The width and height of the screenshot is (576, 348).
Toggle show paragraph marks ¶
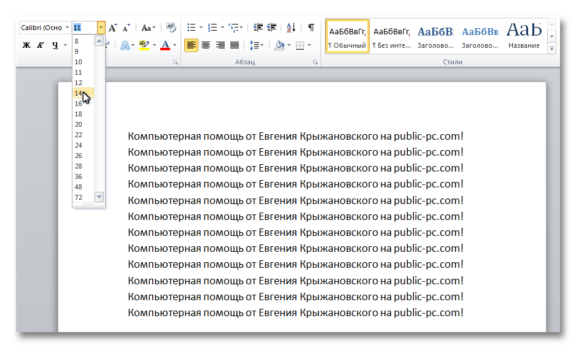[311, 28]
